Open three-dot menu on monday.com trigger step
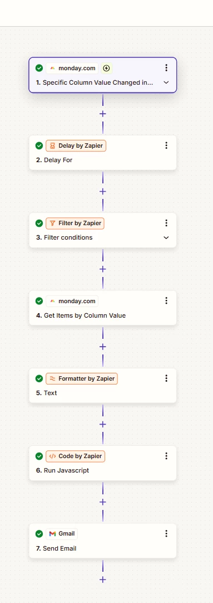Image resolution: width=213 pixels, height=603 pixels. point(166,68)
